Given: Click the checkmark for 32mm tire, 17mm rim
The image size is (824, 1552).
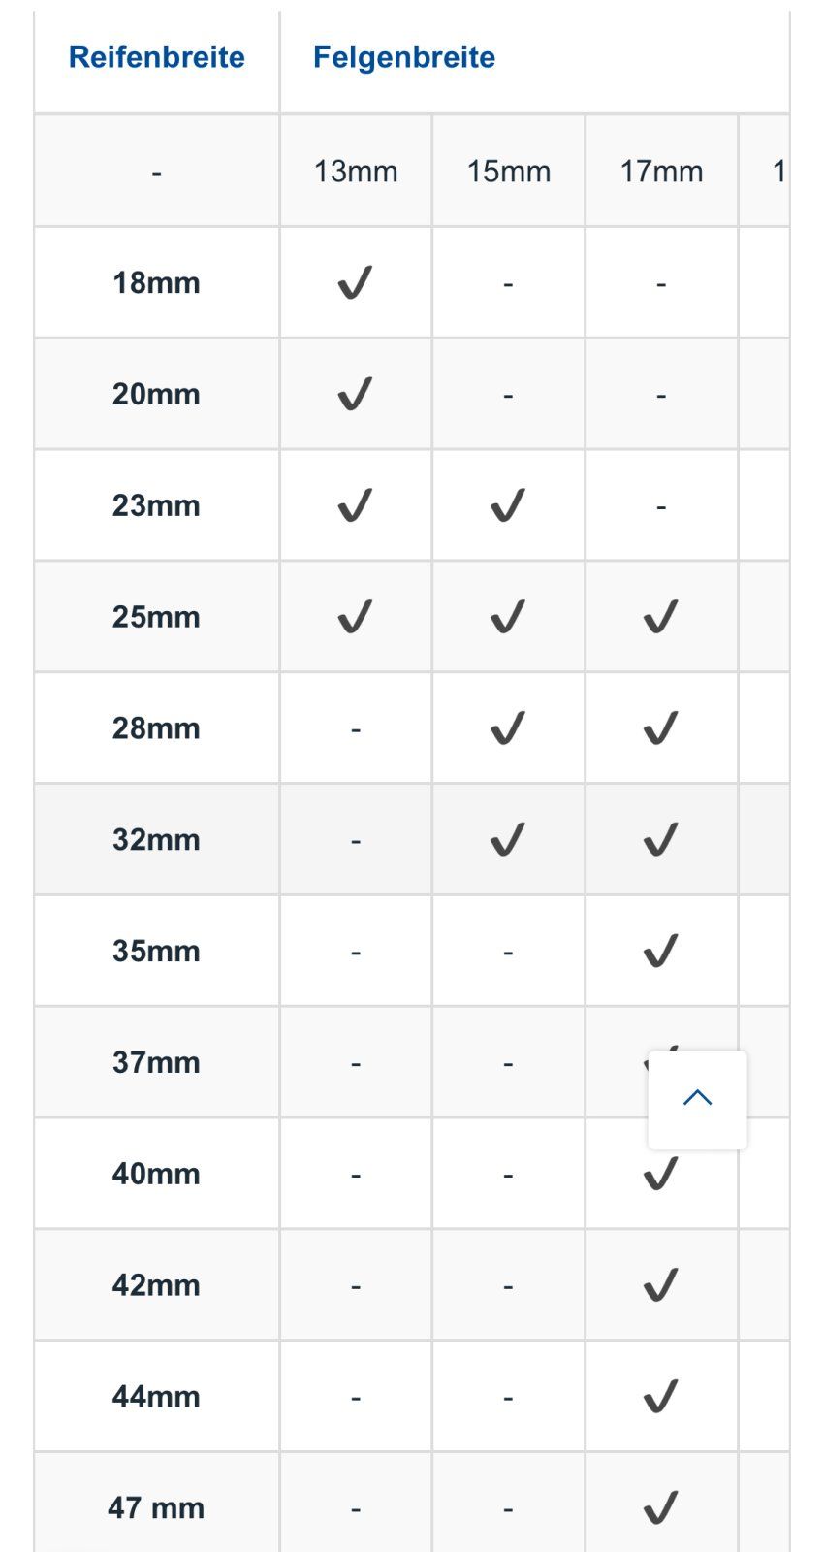Looking at the screenshot, I should pyautogui.click(x=661, y=840).
